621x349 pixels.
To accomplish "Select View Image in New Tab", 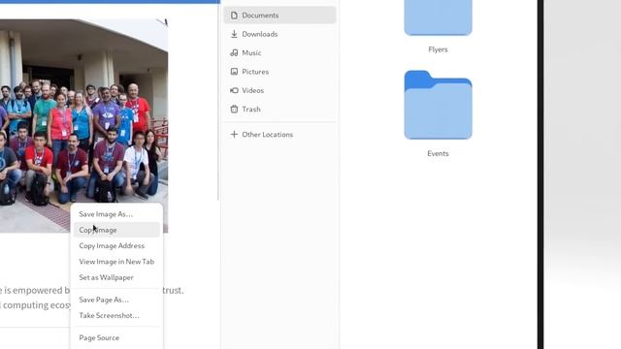I will [x=116, y=262].
